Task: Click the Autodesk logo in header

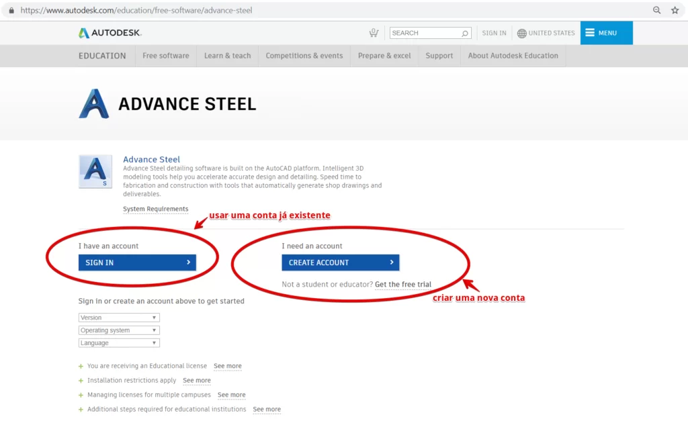Action: [110, 33]
